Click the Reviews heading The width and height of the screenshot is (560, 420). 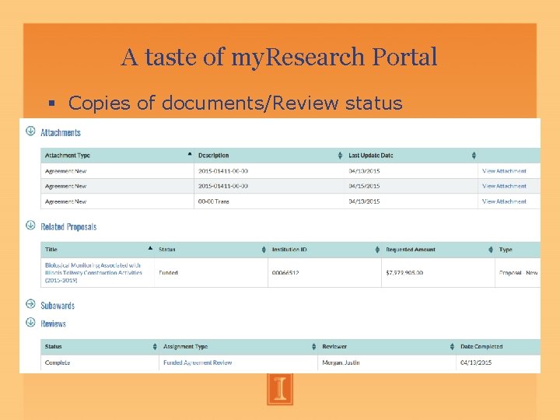pyautogui.click(x=53, y=324)
